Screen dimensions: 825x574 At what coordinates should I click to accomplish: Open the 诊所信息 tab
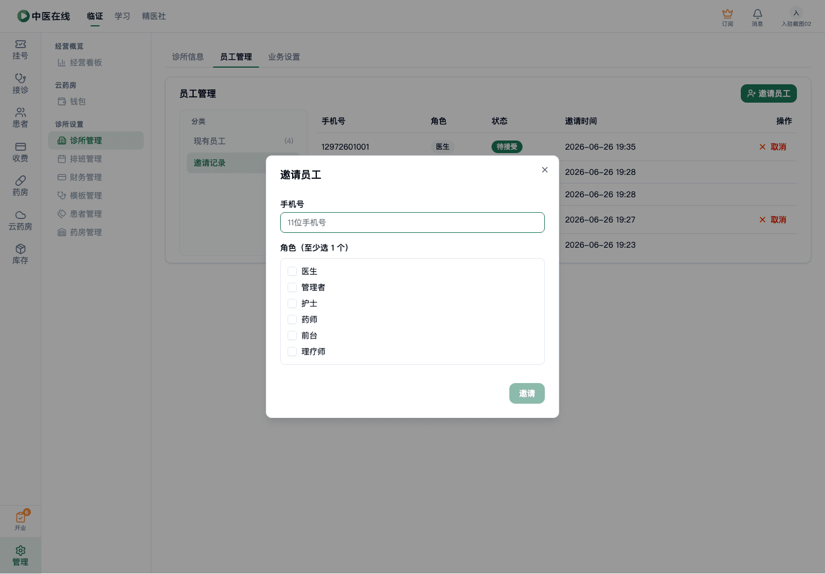coord(188,57)
